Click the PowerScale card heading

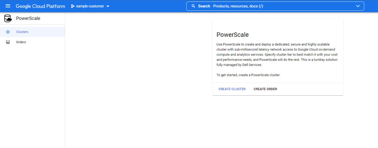click(x=232, y=35)
